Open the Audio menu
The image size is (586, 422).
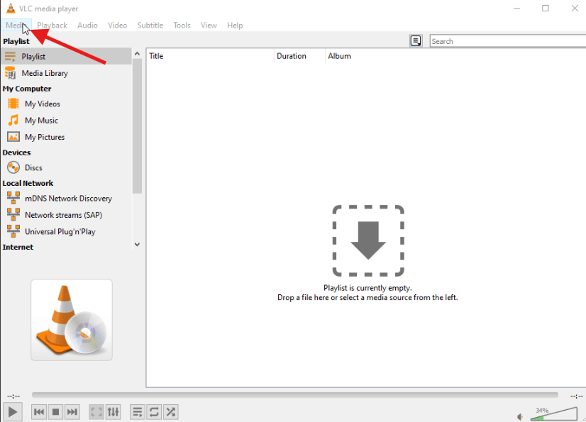point(87,25)
